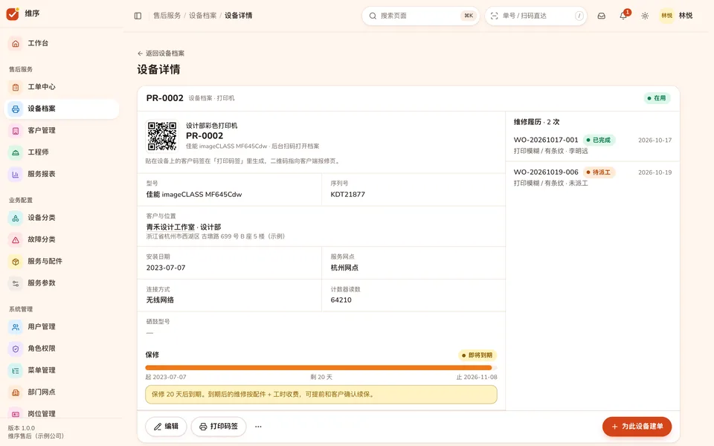Click the 设备详情 breadcrumb item

(238, 16)
